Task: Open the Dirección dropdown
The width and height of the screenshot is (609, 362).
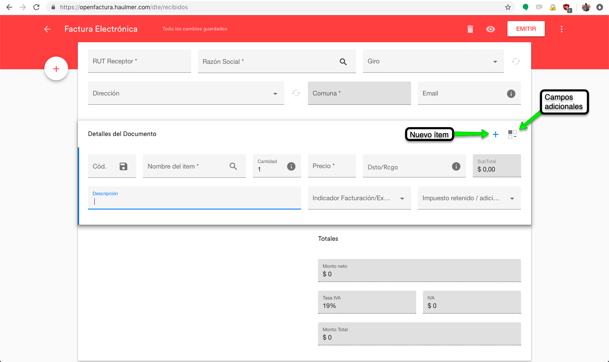Action: click(x=275, y=94)
